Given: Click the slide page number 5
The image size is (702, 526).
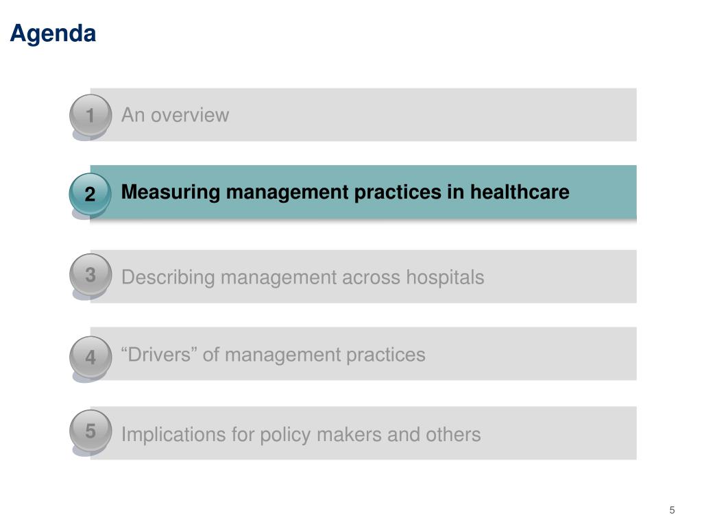Looking at the screenshot, I should [x=672, y=510].
